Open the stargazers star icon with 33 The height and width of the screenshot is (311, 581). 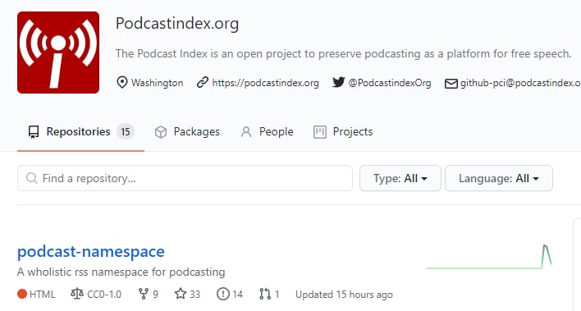coord(181,294)
